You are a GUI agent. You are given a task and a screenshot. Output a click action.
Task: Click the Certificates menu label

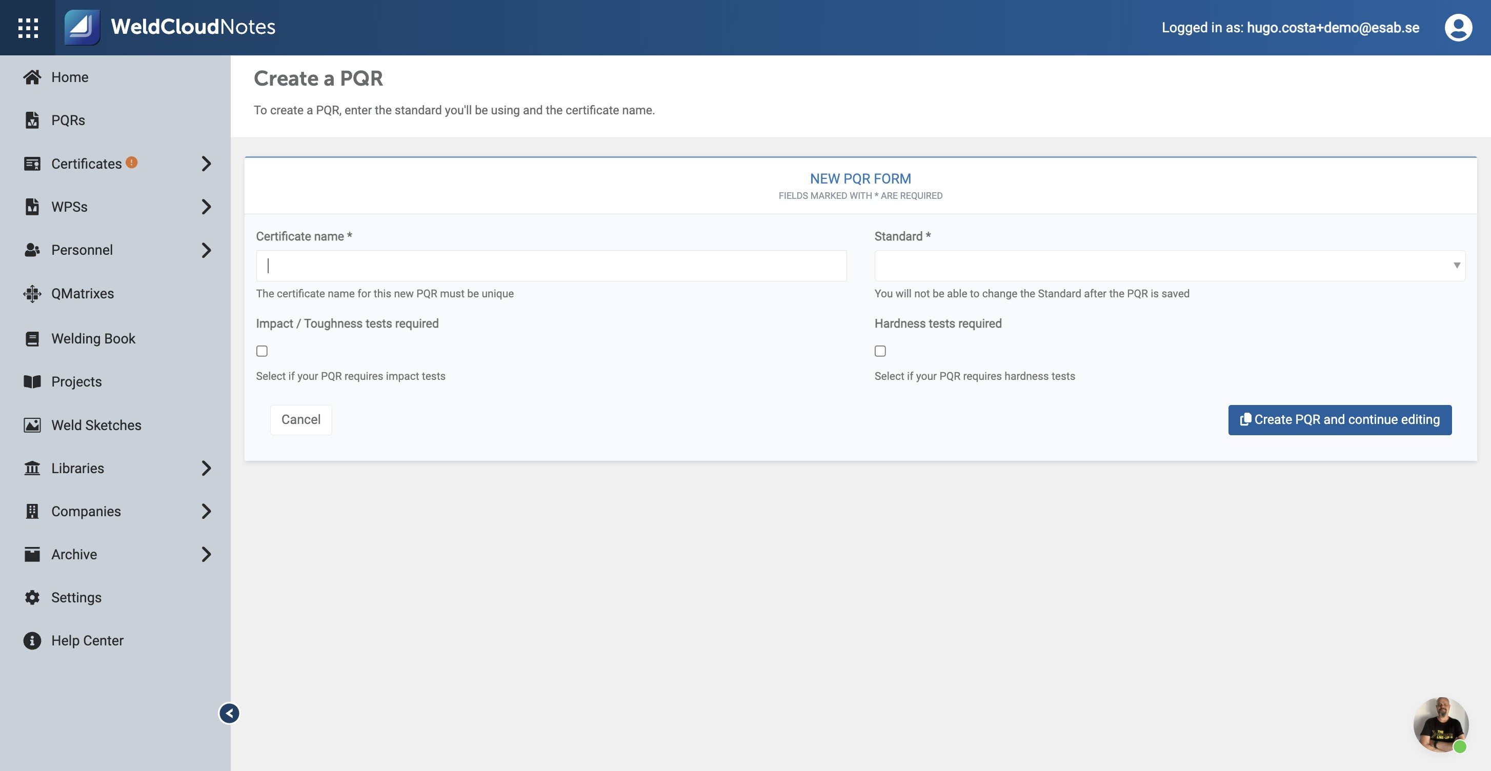86,164
